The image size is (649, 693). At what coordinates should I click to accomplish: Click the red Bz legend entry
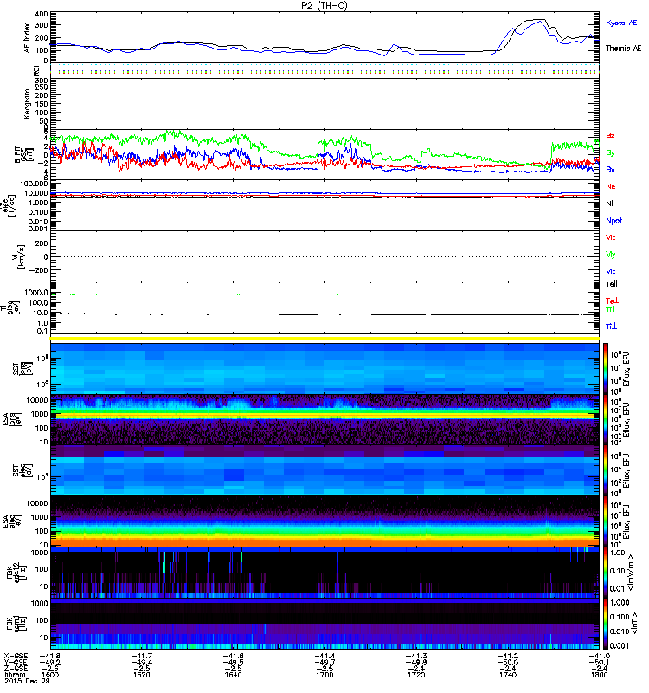pyautogui.click(x=610, y=135)
